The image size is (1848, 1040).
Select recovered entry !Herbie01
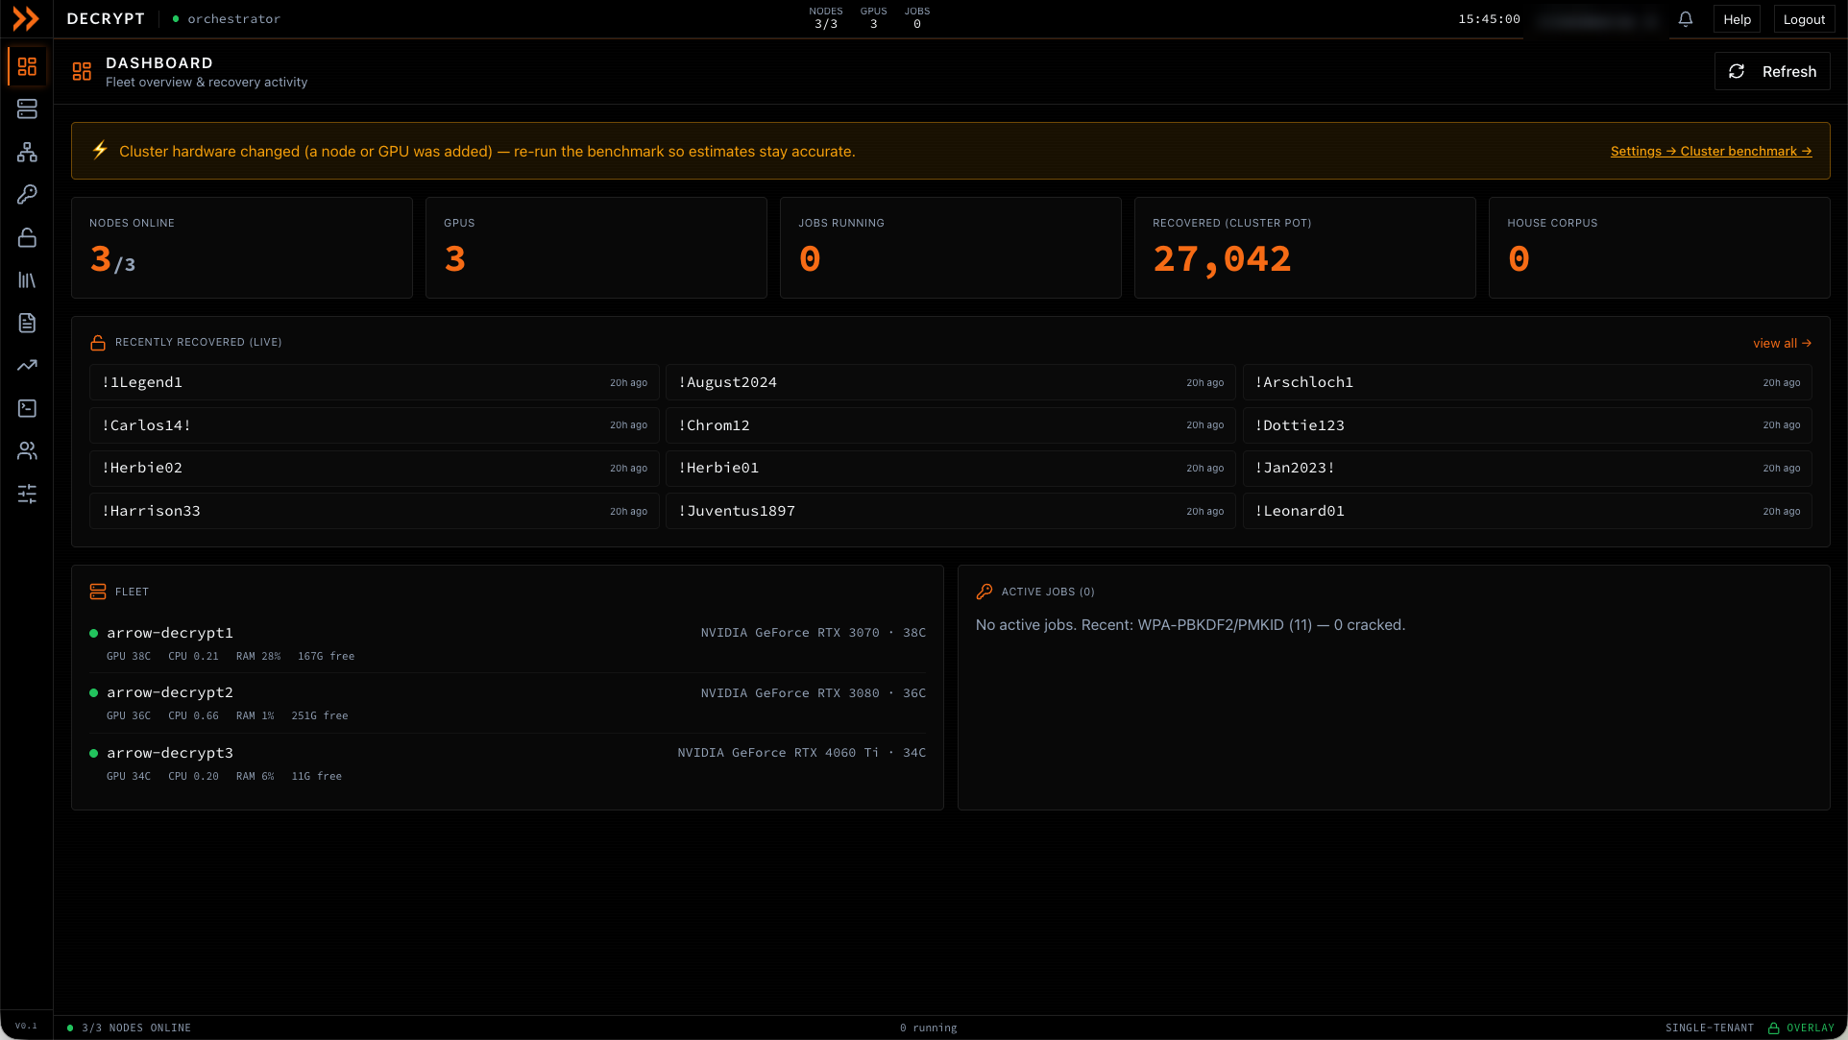coord(951,468)
